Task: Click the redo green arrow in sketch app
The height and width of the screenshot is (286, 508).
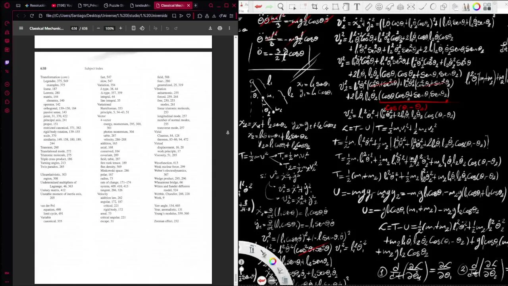Action: click(x=269, y=6)
